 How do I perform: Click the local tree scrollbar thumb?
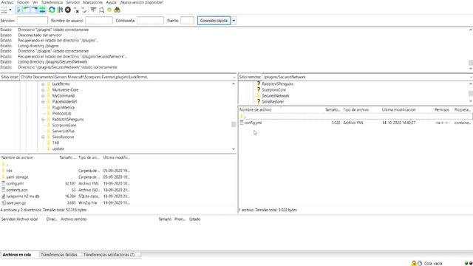coord(234,124)
